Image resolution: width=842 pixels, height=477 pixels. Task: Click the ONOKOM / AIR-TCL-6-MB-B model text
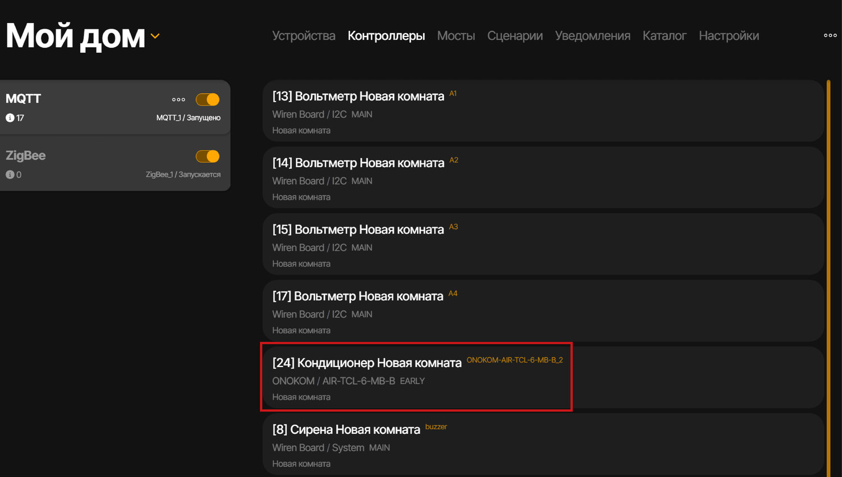(x=333, y=381)
